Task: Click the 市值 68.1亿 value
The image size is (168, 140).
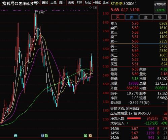Action: coord(162,79)
